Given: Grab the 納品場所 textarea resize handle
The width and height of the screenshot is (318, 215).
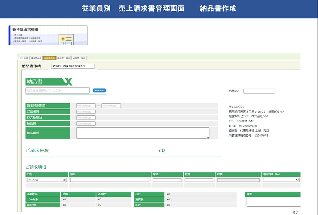Looking at the screenshot, I should click(208, 137).
